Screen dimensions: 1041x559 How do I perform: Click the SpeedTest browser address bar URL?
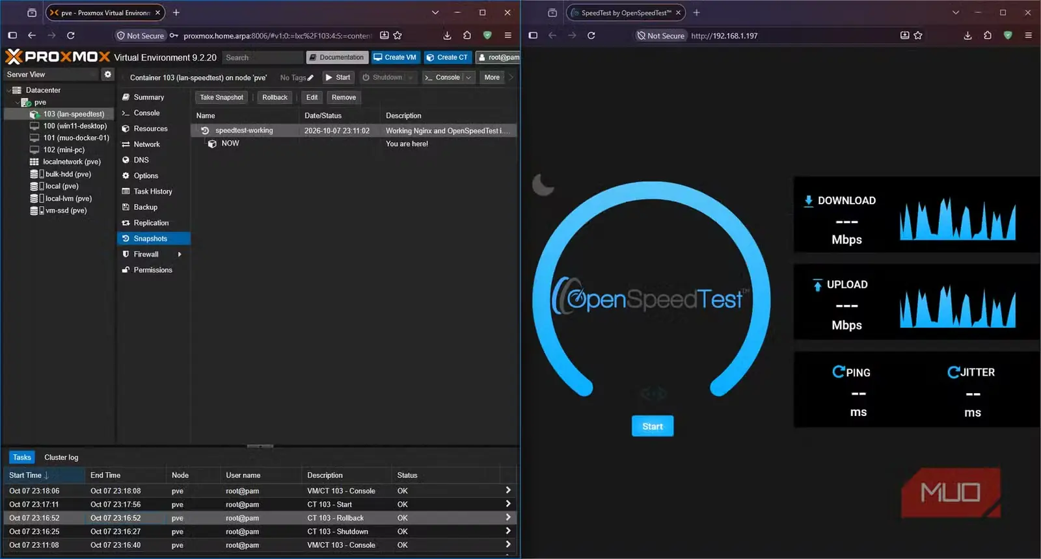click(724, 36)
